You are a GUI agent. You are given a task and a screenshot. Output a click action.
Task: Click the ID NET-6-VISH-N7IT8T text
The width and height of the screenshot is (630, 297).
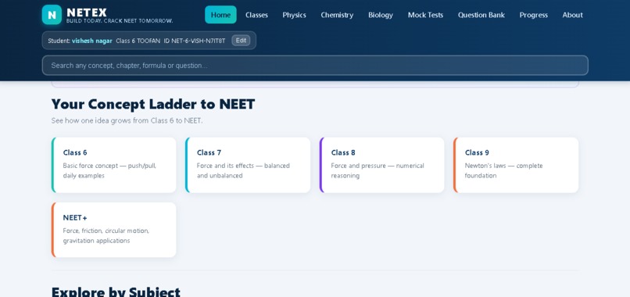(x=195, y=41)
